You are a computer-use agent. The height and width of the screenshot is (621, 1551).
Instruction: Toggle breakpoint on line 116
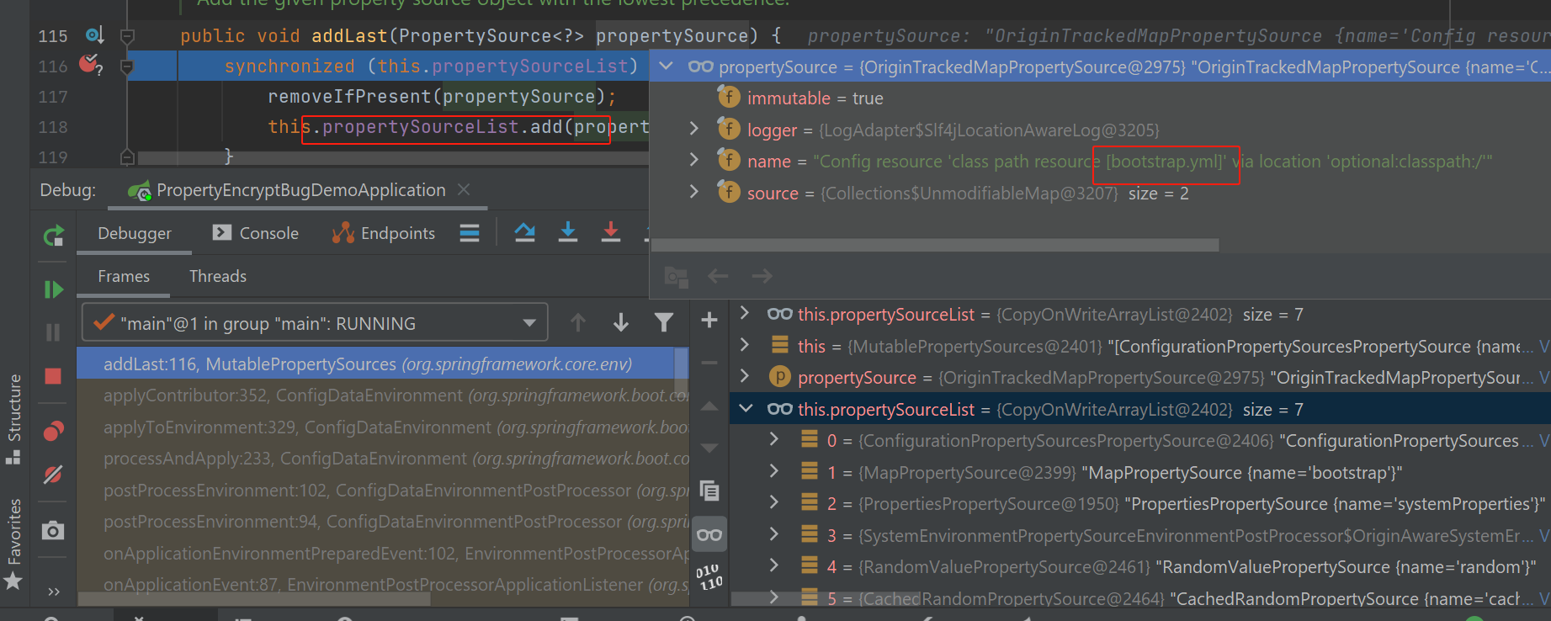click(90, 64)
